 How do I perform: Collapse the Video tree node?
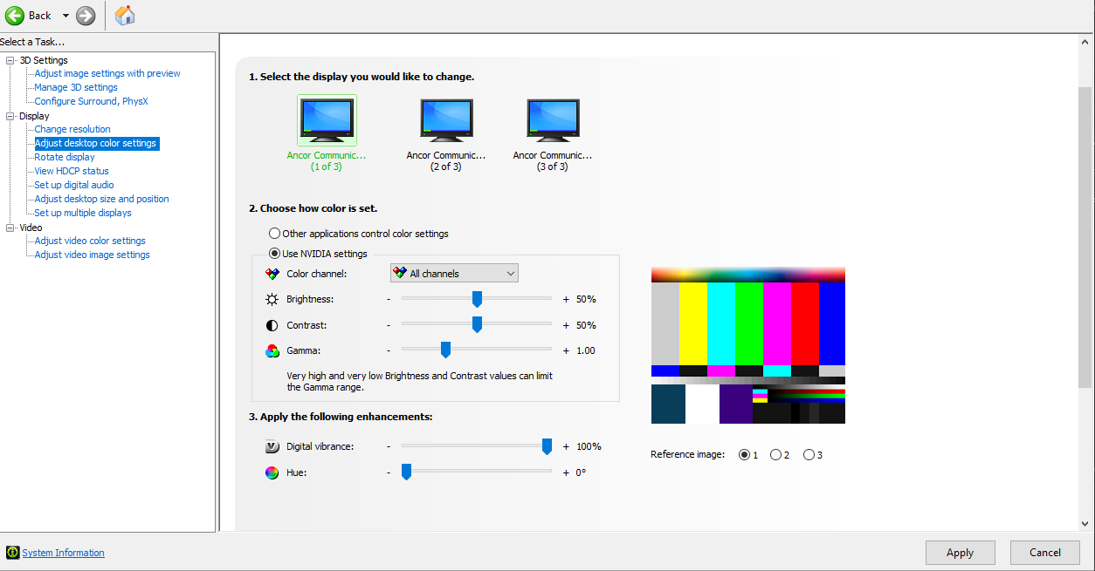(x=10, y=228)
